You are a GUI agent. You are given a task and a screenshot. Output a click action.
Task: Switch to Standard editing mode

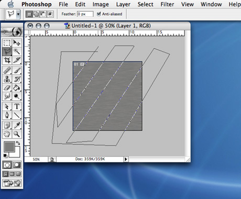click(x=7, y=165)
